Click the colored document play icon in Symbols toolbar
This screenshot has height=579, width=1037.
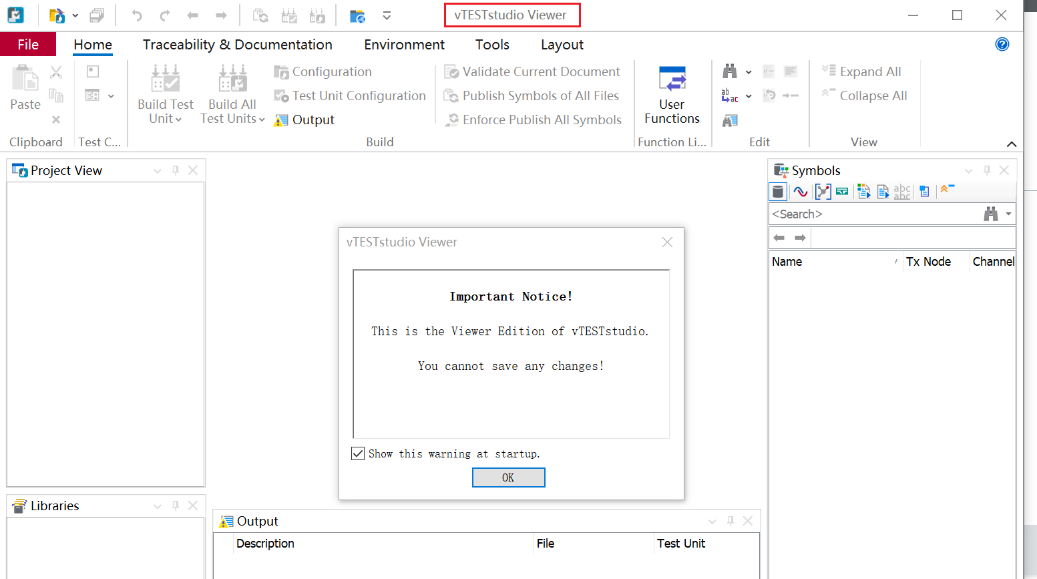tap(863, 192)
